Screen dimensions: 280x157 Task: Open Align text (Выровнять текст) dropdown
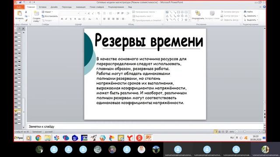click(143, 16)
